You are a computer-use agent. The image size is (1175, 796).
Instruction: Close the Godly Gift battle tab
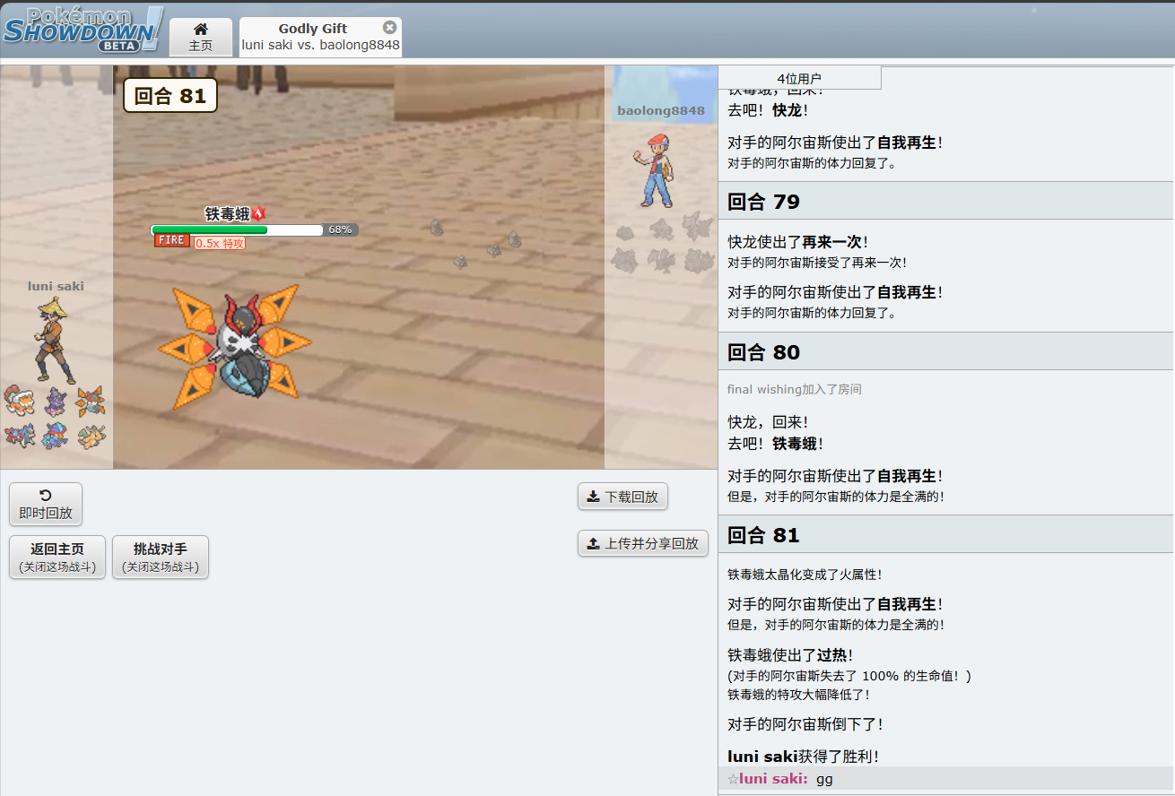coord(389,27)
